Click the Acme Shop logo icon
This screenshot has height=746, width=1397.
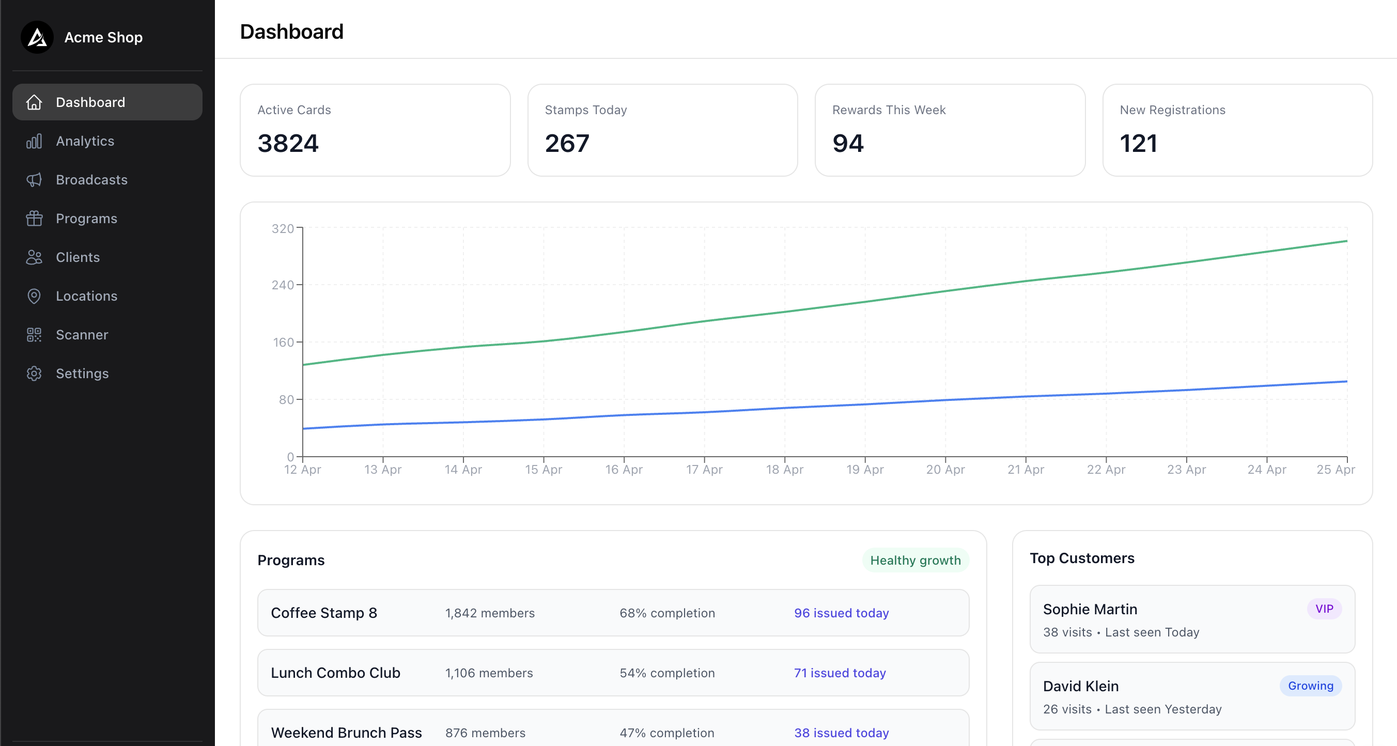coord(37,37)
